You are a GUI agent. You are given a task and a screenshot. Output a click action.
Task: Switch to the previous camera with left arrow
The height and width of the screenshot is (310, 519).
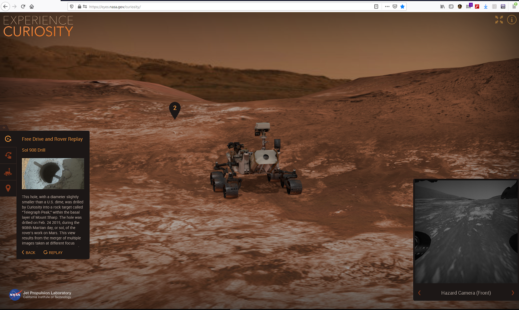[419, 292]
